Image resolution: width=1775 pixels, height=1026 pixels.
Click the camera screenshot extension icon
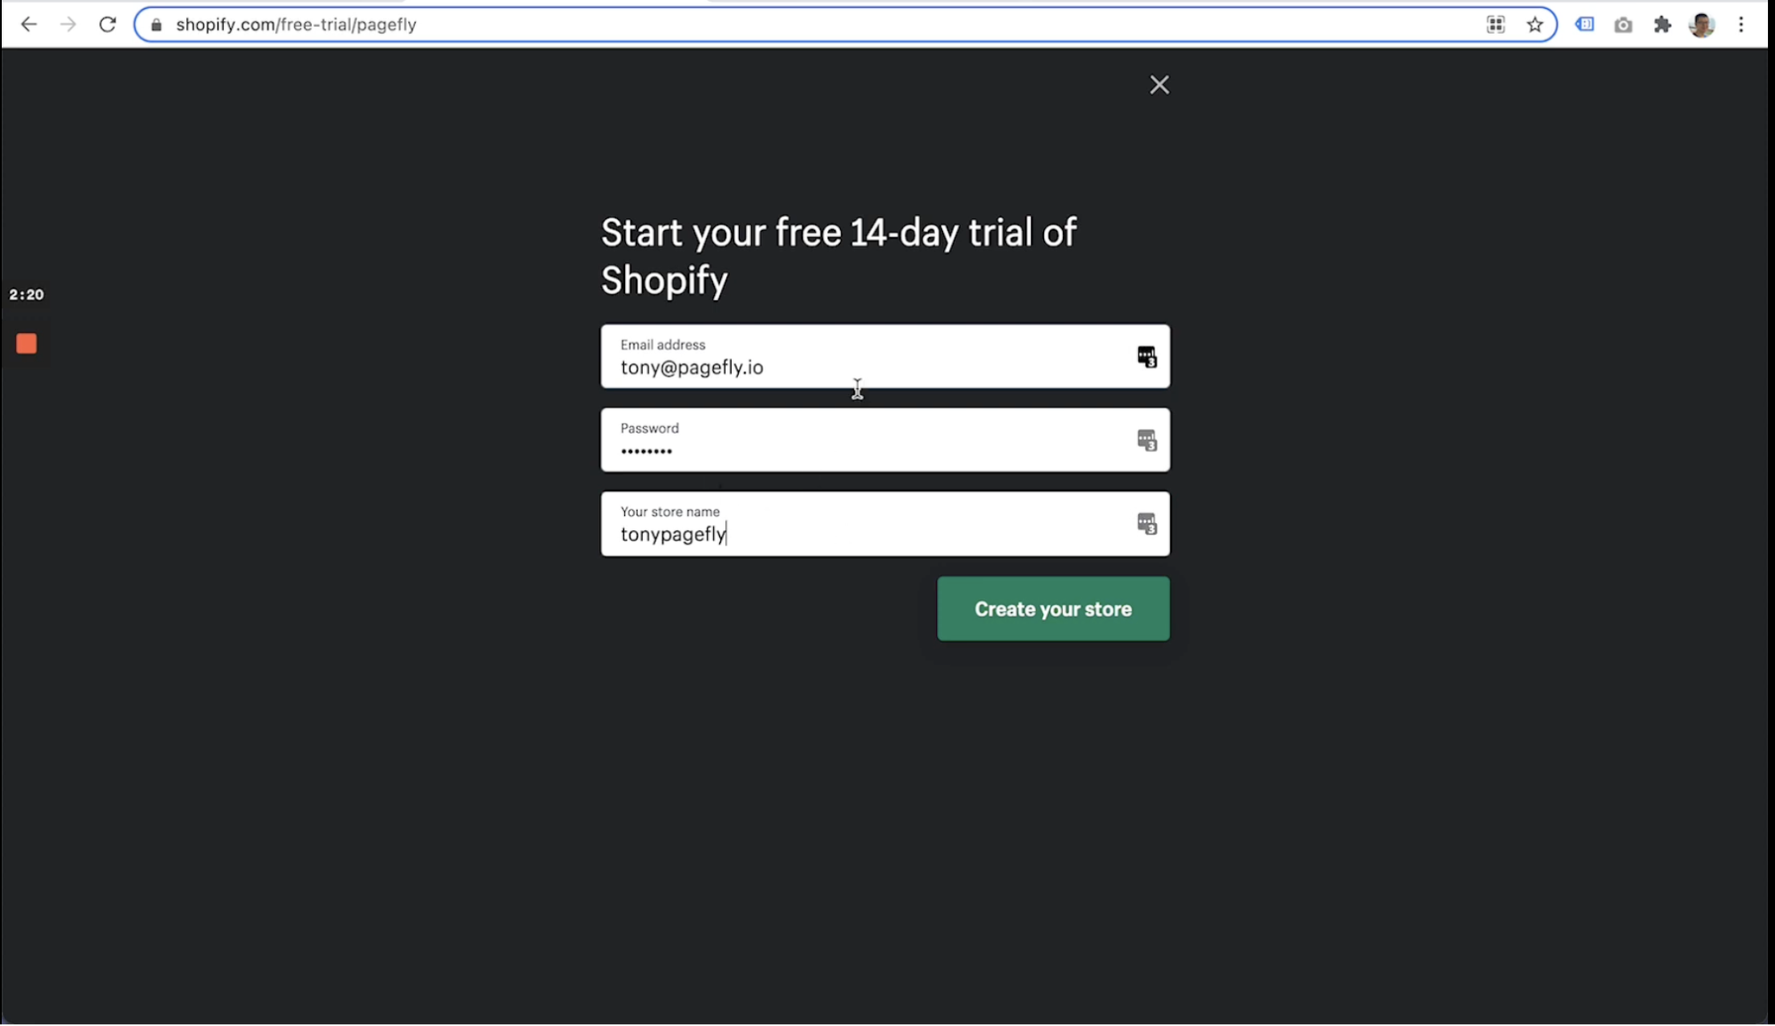click(1623, 25)
